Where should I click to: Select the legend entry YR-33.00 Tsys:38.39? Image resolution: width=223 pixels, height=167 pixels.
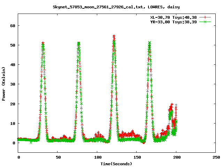click(174, 22)
